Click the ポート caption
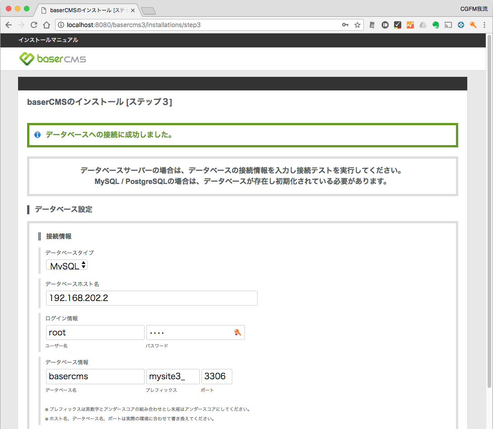 [x=207, y=390]
